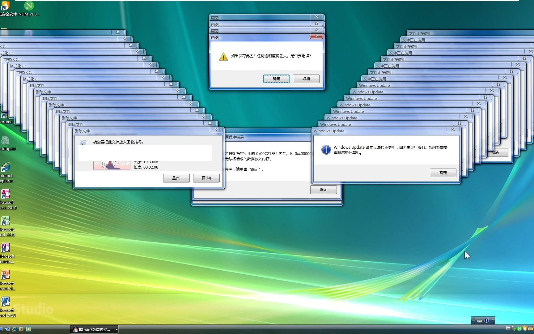Click 确定 in the 画图 transparency dialog
534x334 pixels.
[x=277, y=79]
